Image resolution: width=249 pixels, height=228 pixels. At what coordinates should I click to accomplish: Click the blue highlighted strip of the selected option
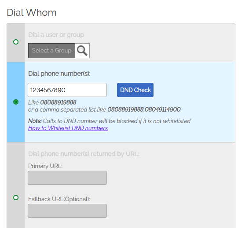[16, 102]
